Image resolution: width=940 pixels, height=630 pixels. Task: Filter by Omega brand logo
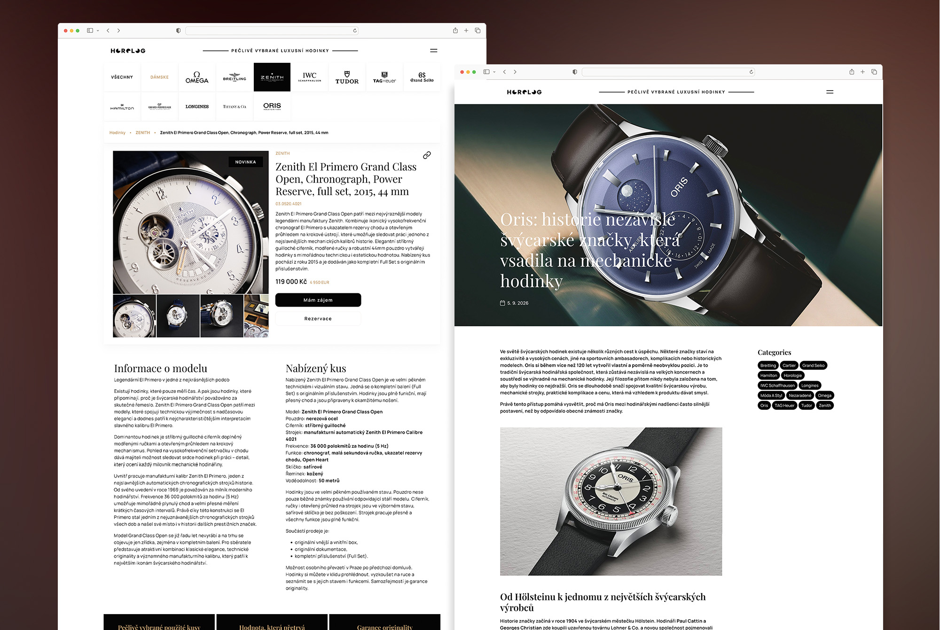[197, 77]
